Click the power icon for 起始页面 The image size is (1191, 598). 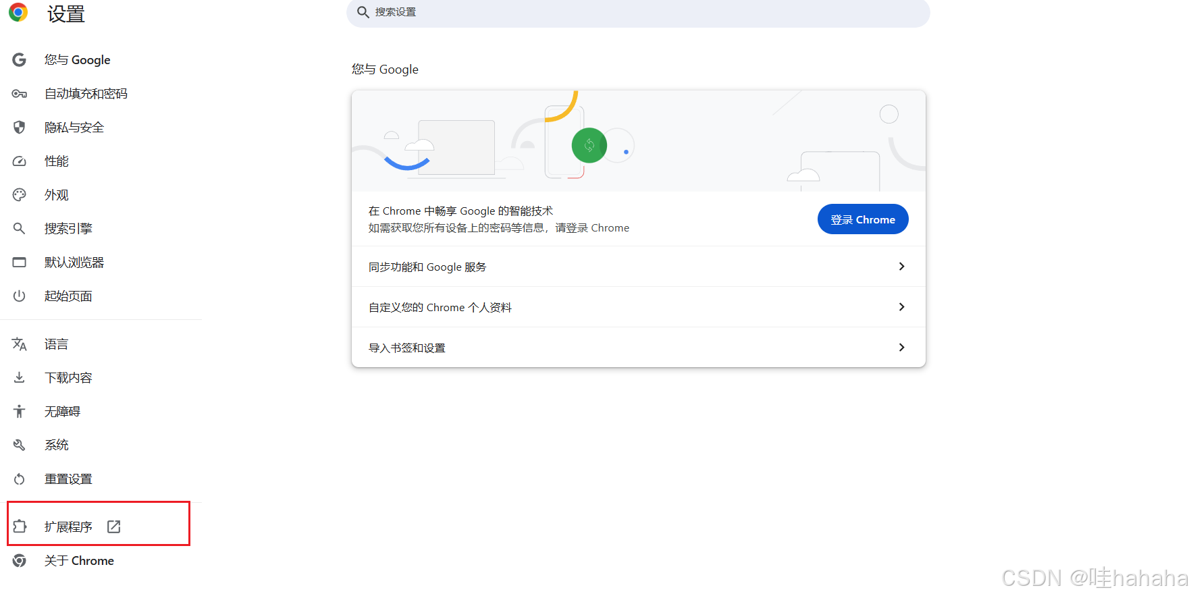click(x=20, y=296)
